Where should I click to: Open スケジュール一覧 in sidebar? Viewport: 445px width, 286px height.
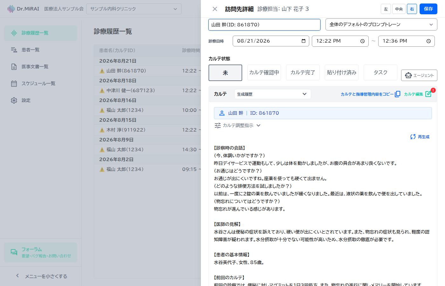[x=41, y=84]
